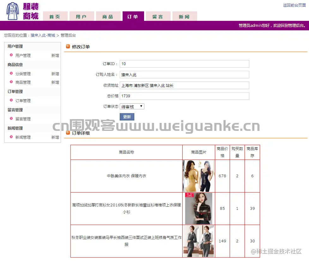This screenshot has width=309, height=262.
Task: Switch to the 新闻 navigation tab
Action: click(185, 16)
